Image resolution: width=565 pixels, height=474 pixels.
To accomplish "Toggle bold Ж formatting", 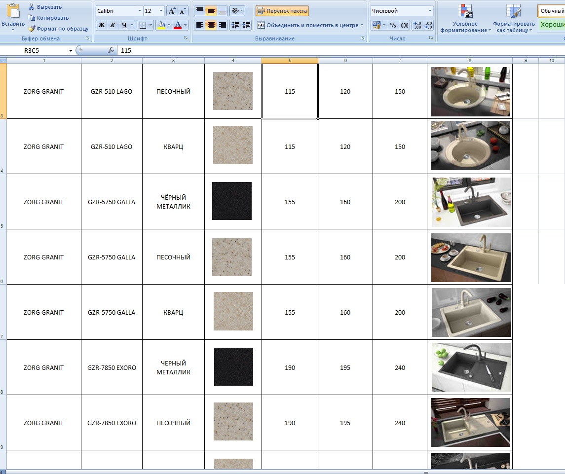I will (x=102, y=25).
